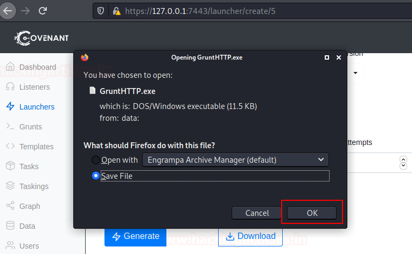Open the Dashboard sidebar item
412x254 pixels.
tap(31, 67)
